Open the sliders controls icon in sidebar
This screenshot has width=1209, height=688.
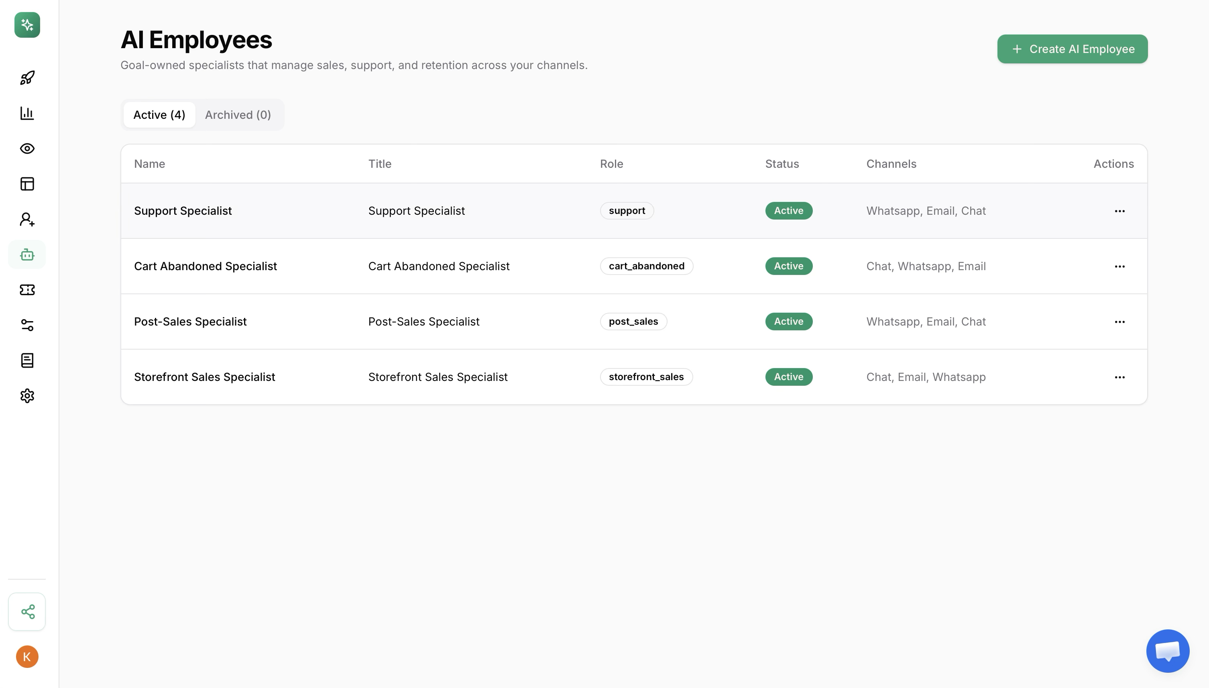(27, 325)
